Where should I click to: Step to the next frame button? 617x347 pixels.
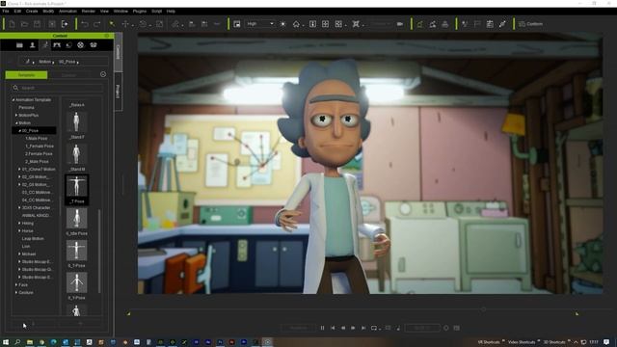(x=354, y=328)
